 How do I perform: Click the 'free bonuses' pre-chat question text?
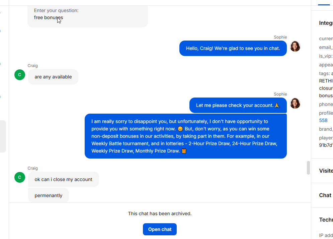click(x=49, y=17)
